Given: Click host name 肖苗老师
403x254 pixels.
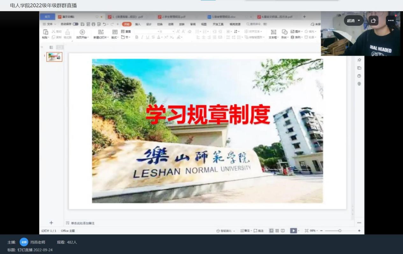Looking at the screenshot, I should (38, 242).
